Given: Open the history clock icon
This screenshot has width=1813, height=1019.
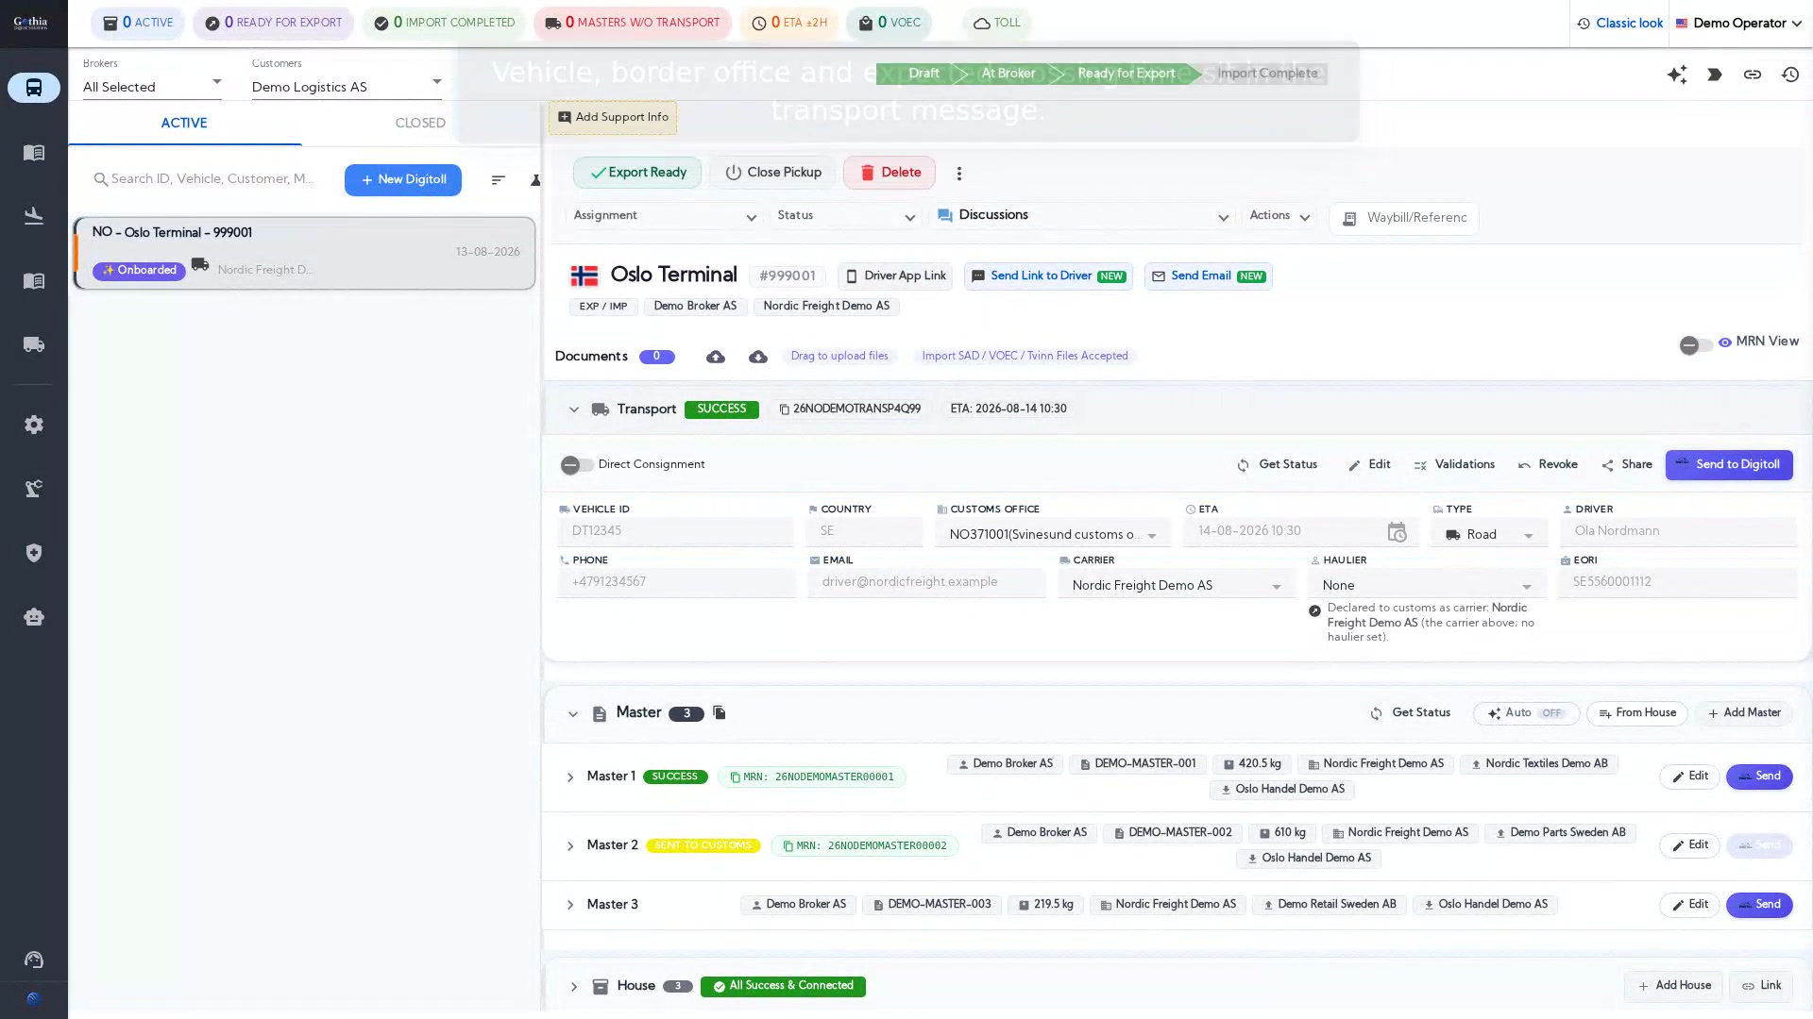Looking at the screenshot, I should point(1790,75).
